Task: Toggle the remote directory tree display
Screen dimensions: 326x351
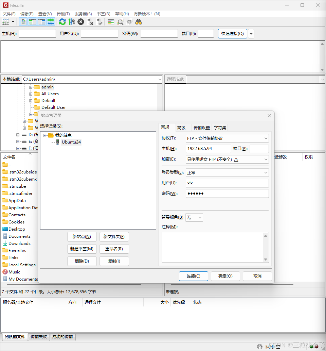Action: (41, 22)
